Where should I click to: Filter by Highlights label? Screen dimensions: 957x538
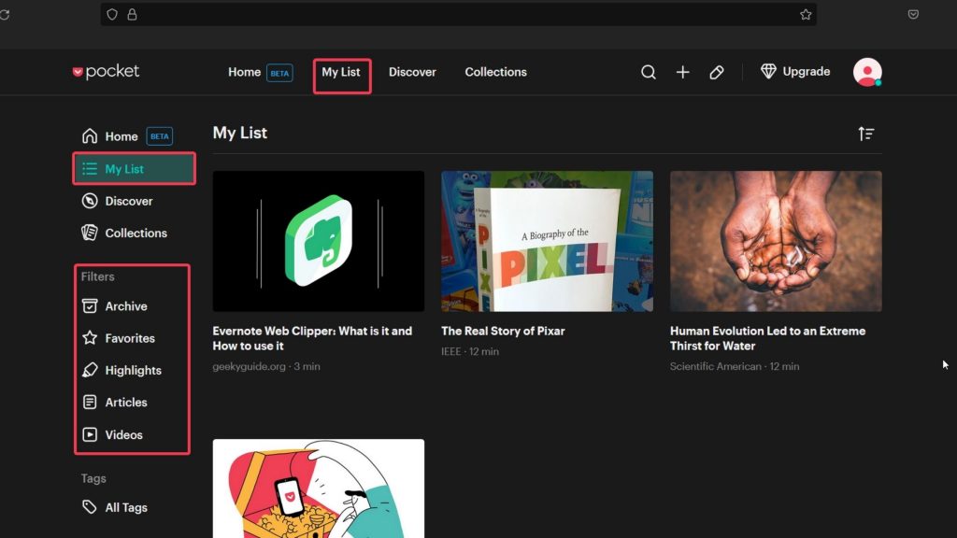pos(133,370)
